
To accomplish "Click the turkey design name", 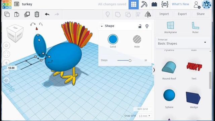I will point(27,4).
